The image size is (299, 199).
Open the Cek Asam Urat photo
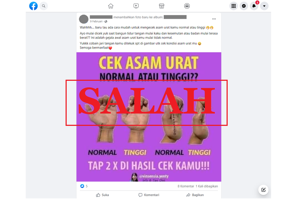click(x=149, y=117)
